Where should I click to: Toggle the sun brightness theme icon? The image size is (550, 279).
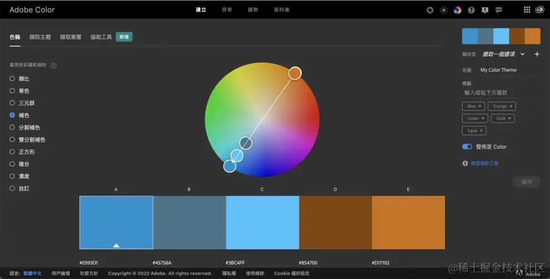(x=444, y=10)
